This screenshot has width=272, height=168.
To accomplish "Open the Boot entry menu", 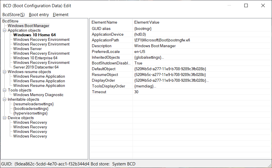I will (39, 15).
